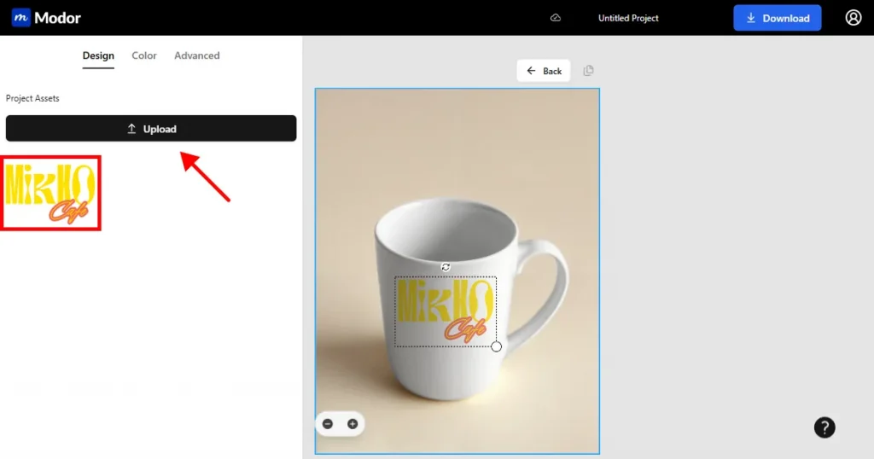Select the logo placed on the mug

tap(446, 311)
